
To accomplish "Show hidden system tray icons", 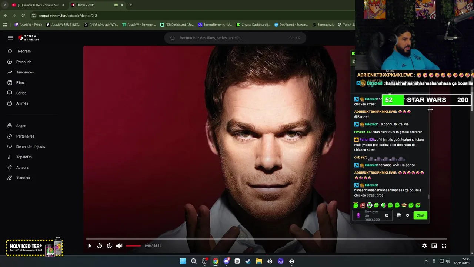I will (426, 261).
